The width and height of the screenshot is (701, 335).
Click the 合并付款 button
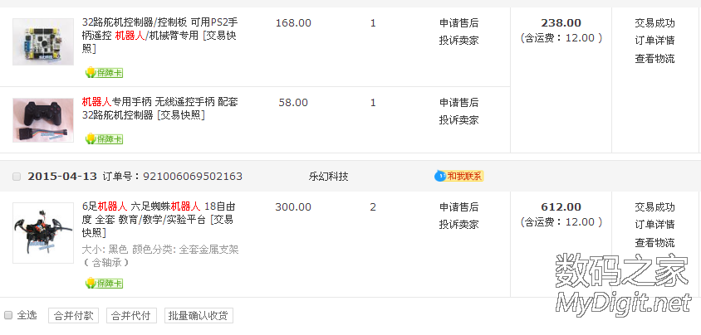pos(73,316)
